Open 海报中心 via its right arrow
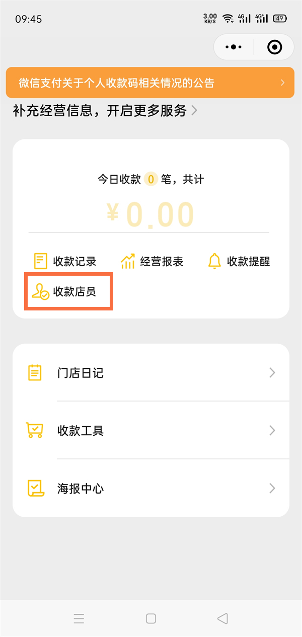This screenshot has height=637, width=302. tap(272, 488)
